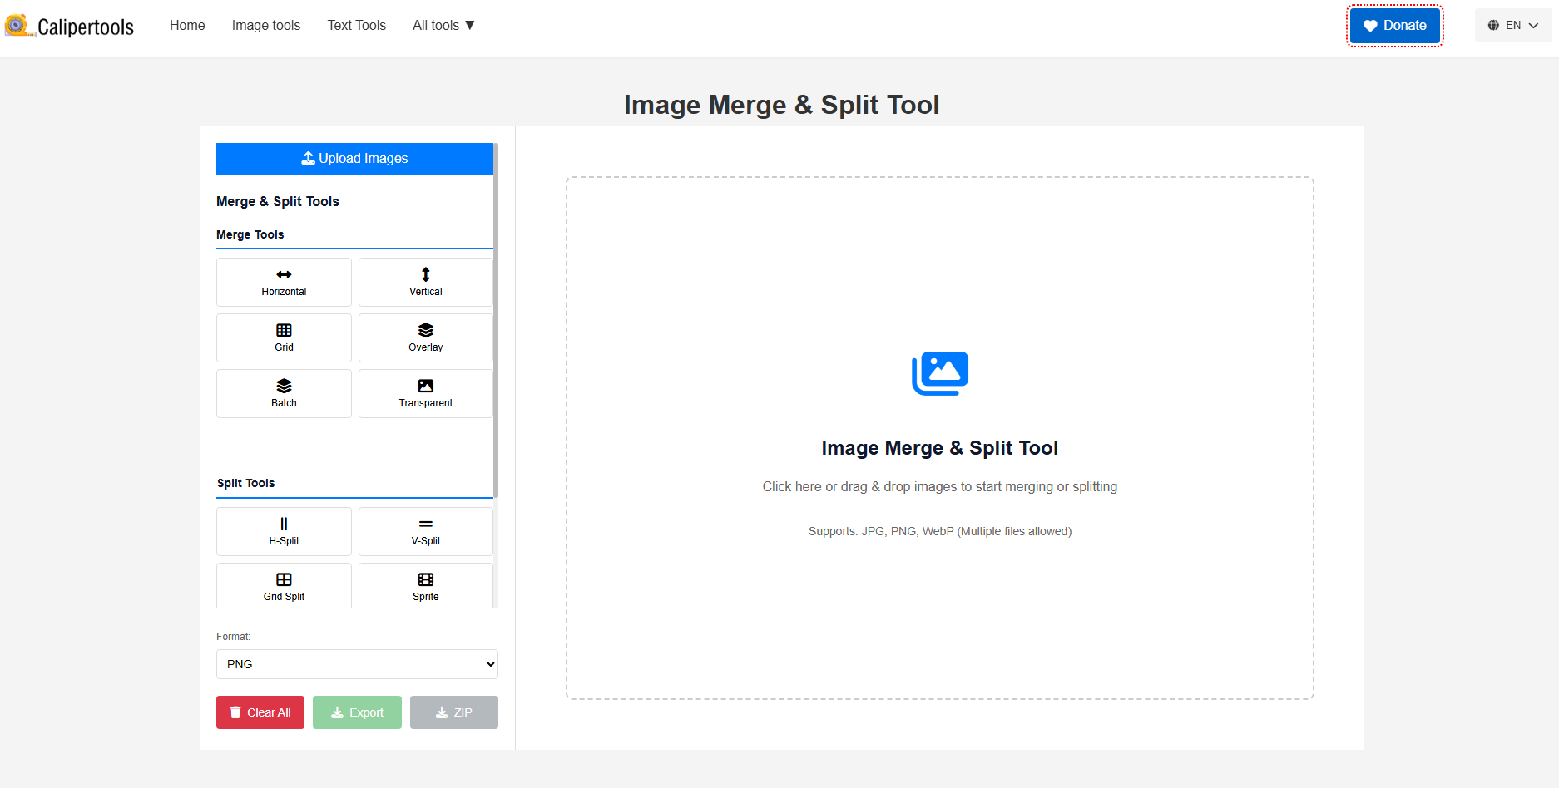Click the tool panel vertical scrollbar
Screen dimensions: 1559x788
(496, 320)
